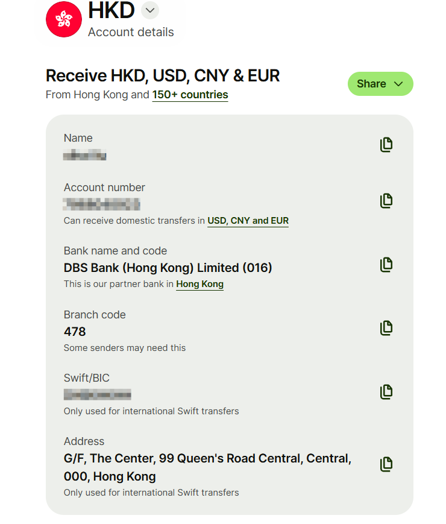
Task: Open the 150+ countries link
Action: [190, 95]
